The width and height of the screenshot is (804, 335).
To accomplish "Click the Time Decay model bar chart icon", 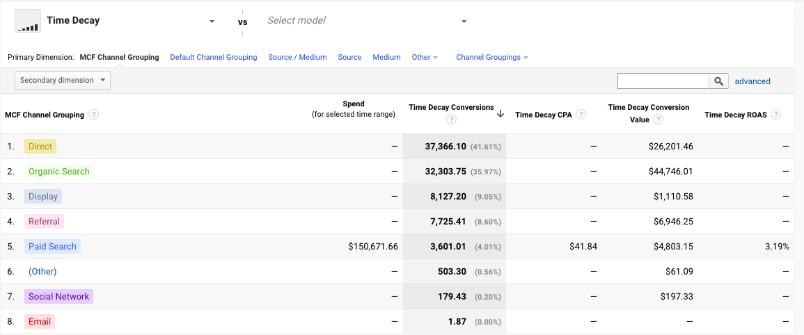I will (x=28, y=21).
